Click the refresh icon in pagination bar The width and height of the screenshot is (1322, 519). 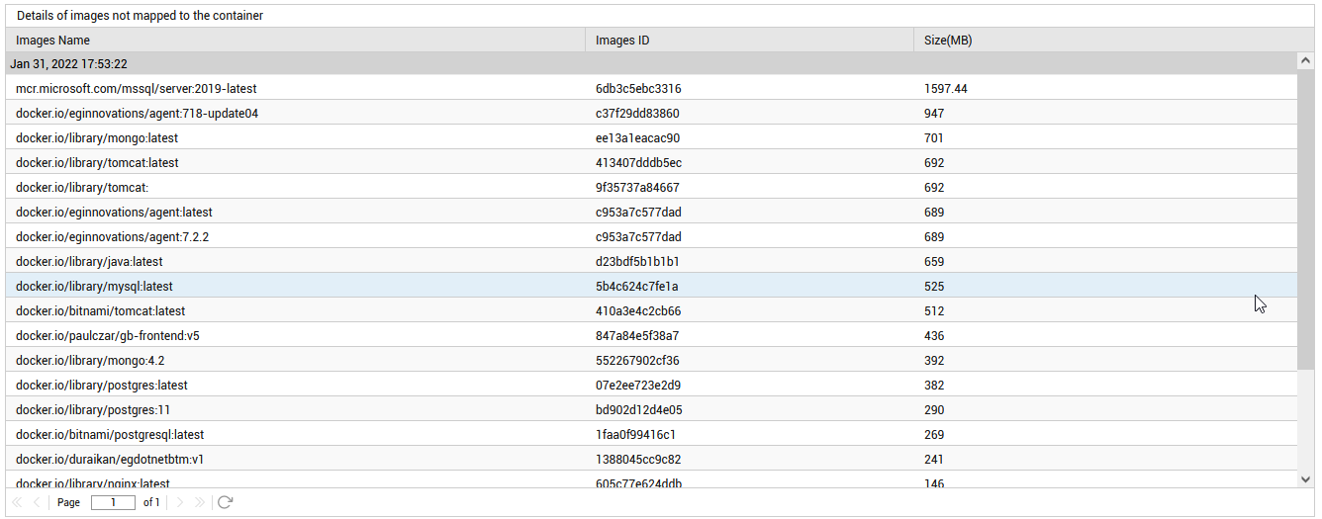[225, 502]
